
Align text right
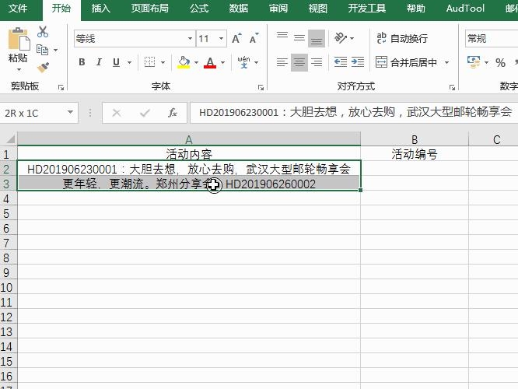click(x=317, y=62)
